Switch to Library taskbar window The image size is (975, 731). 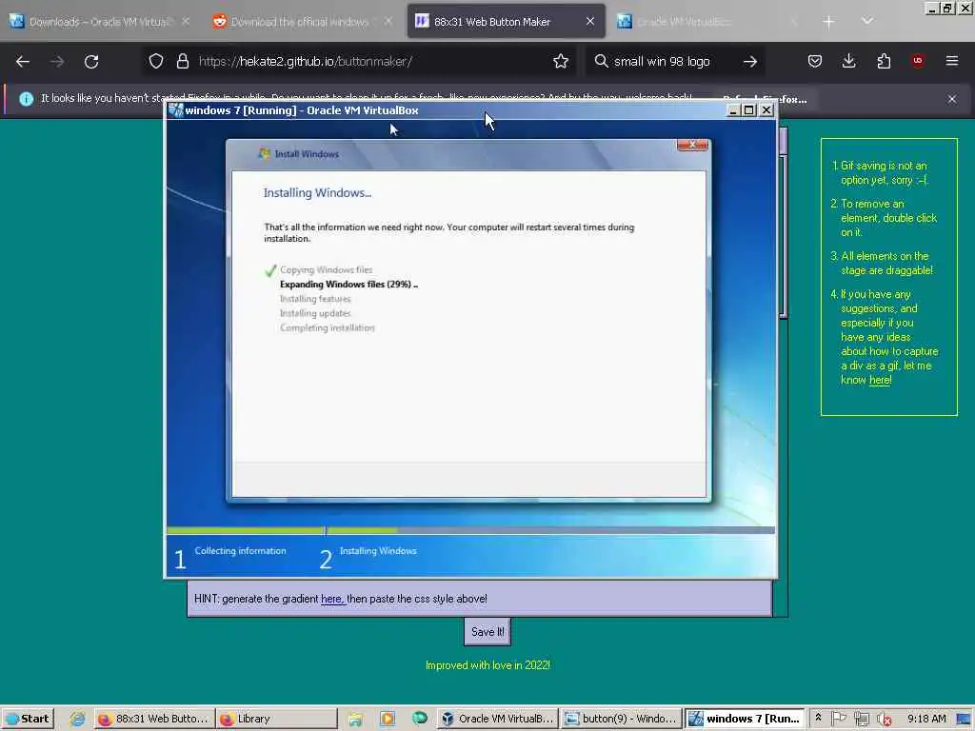pyautogui.click(x=277, y=719)
